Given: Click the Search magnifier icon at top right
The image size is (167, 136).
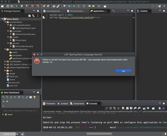Looking at the screenshot, I should [153, 6].
